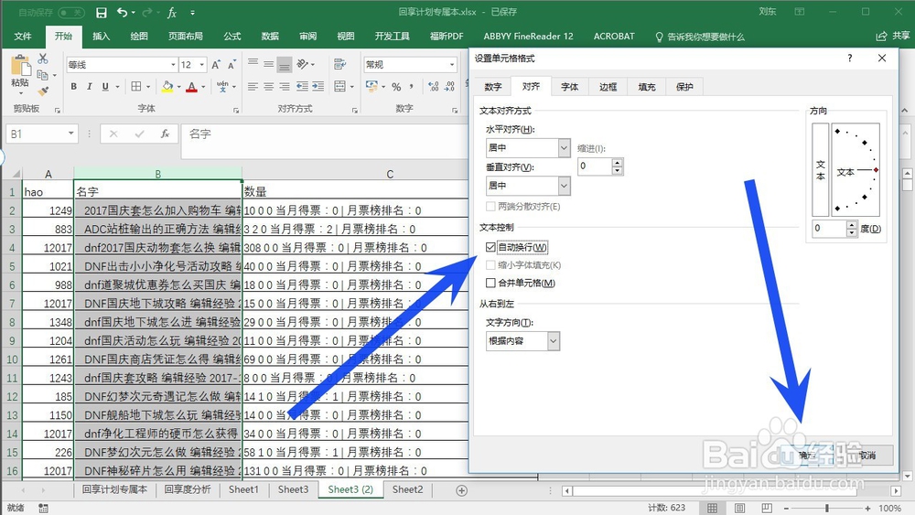Open the font size dropdown
The image size is (915, 515).
click(202, 65)
